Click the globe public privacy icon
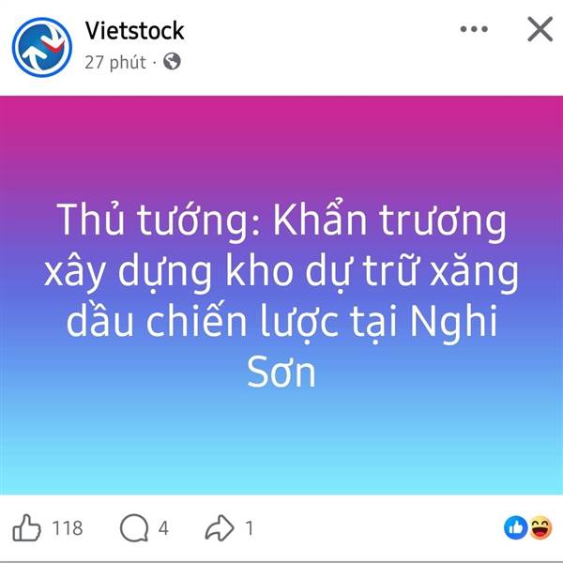The width and height of the screenshot is (563, 563). [172, 61]
